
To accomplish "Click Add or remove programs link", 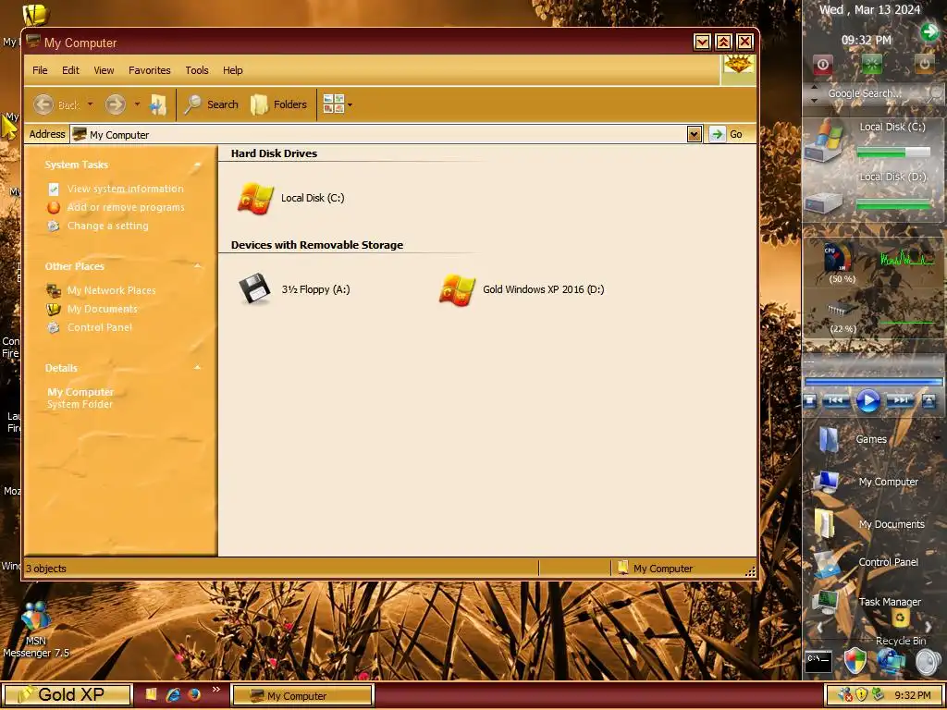I will [126, 207].
